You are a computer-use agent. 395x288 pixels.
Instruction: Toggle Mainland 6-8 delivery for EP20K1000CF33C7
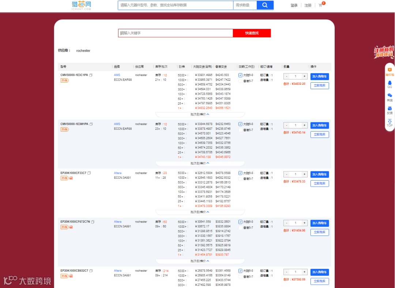(x=240, y=173)
